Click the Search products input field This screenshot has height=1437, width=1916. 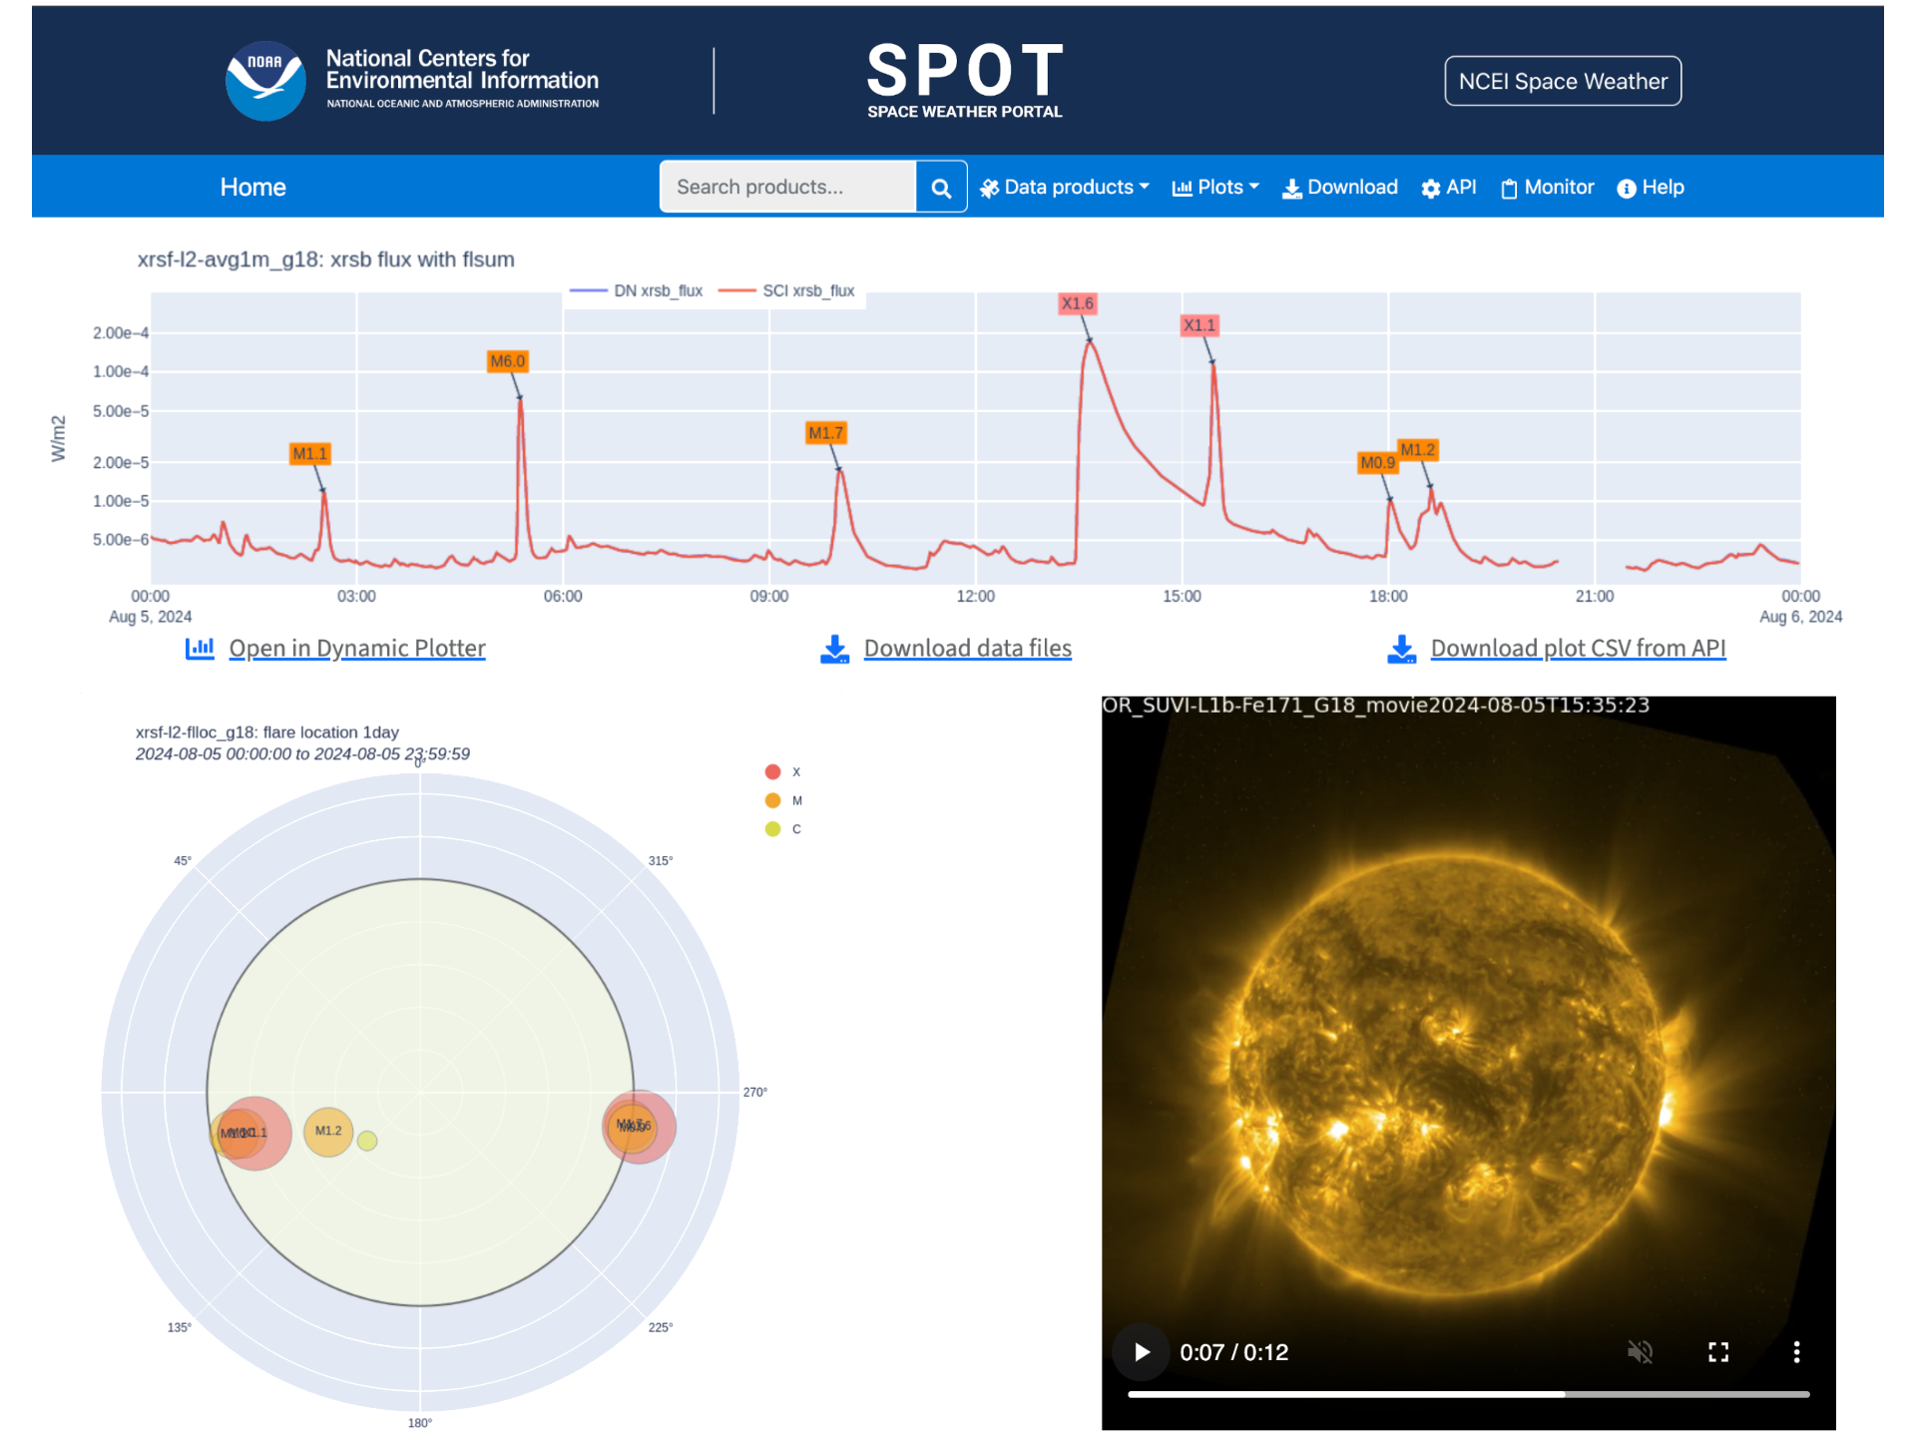(x=787, y=187)
